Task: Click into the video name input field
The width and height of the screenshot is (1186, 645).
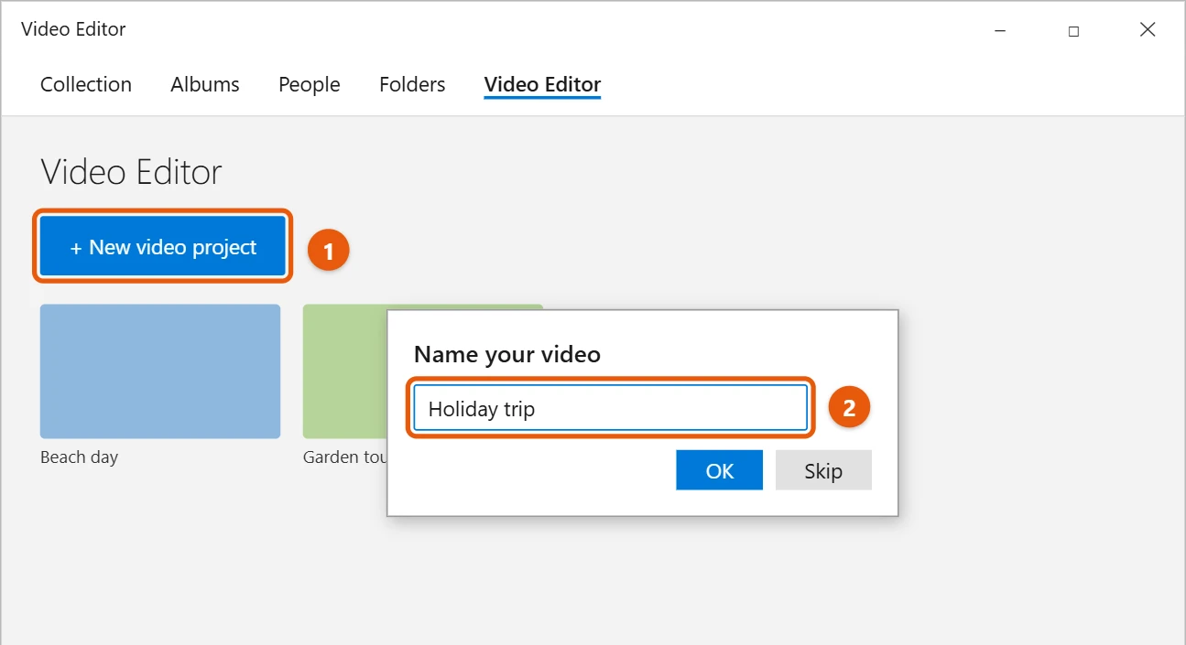Action: point(610,408)
